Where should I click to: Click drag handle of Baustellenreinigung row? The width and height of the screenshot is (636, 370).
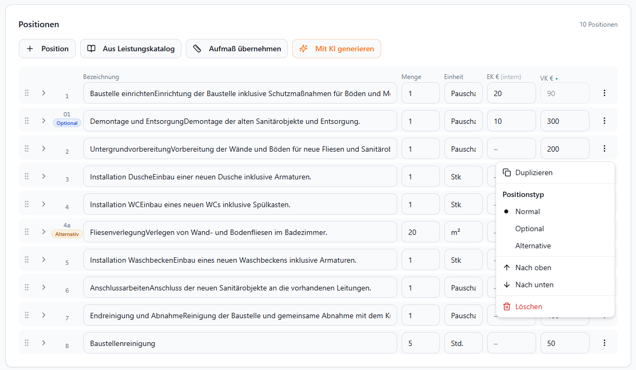(27, 343)
